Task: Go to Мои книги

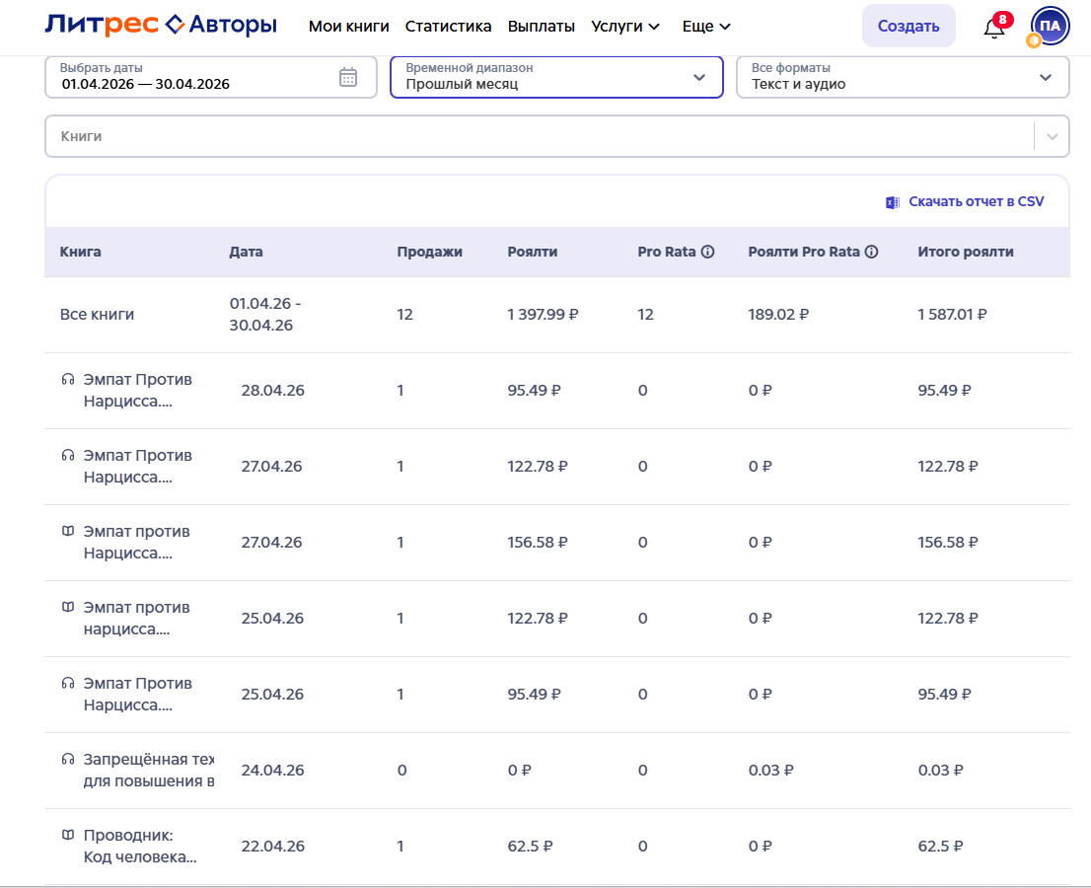Action: tap(348, 27)
